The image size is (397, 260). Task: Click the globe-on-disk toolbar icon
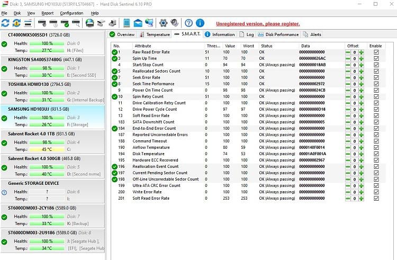[89, 23]
